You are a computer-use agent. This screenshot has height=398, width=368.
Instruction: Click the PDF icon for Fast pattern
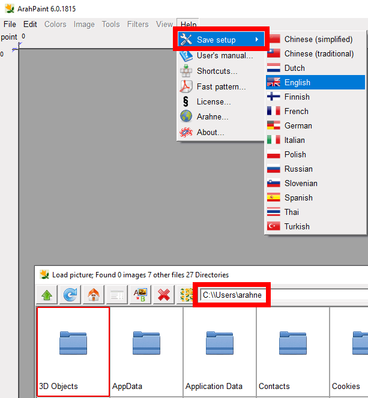186,86
